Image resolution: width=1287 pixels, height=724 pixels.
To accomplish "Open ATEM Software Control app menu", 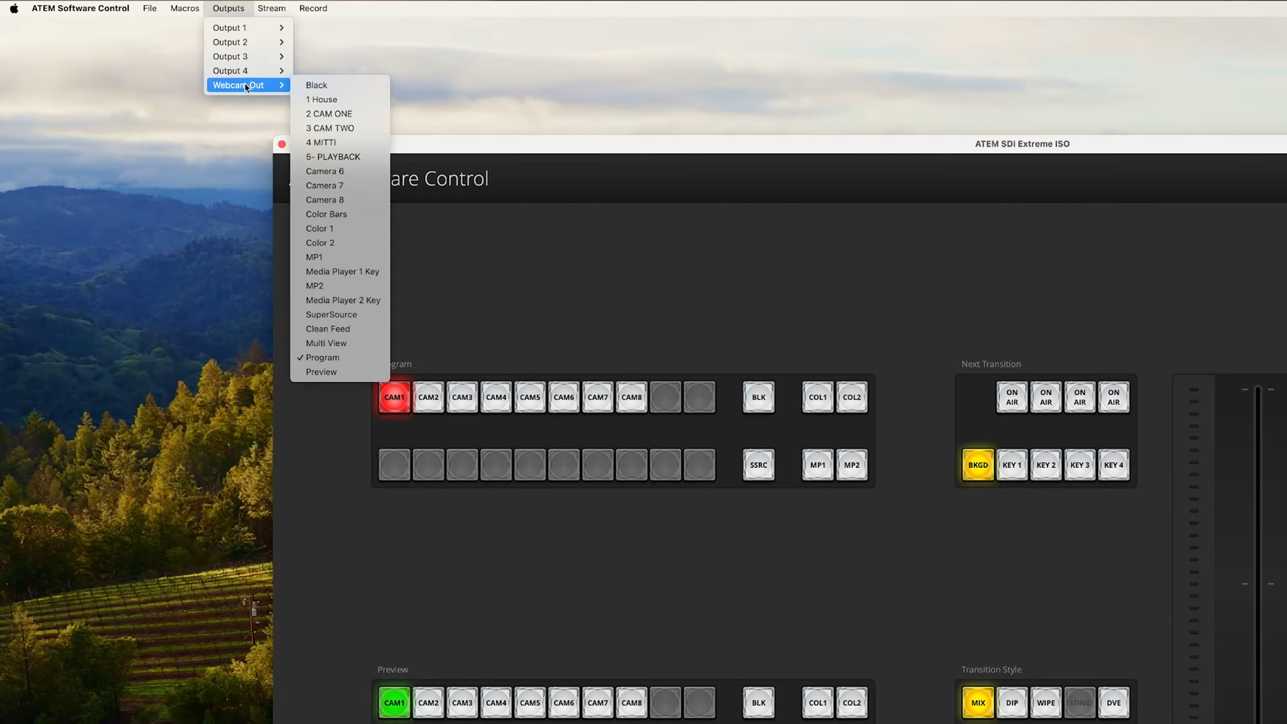I will (x=80, y=9).
